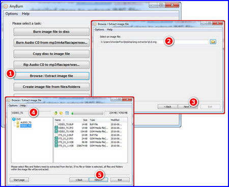The width and height of the screenshot is (229, 187).
Task: Select file VIDEO_TS.VOB
Action: (x=66, y=131)
